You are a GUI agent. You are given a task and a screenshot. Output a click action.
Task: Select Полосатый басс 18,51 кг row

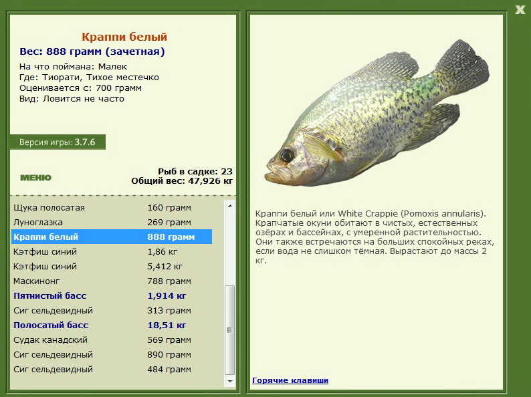pos(112,325)
